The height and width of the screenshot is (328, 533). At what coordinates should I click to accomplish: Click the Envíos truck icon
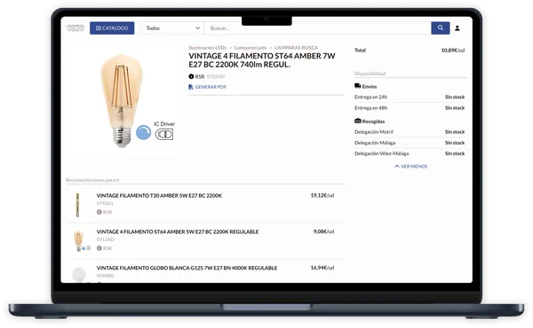(x=358, y=86)
